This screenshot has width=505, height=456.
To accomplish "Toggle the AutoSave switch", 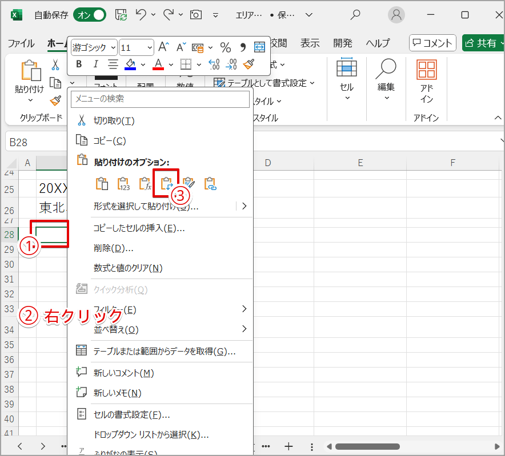I will coord(90,15).
